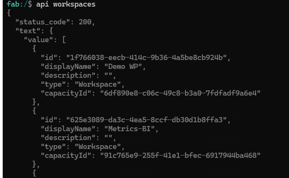Click the opening bracket after "value"
This screenshot has height=178, width=289.
pyautogui.click(x=64, y=40)
